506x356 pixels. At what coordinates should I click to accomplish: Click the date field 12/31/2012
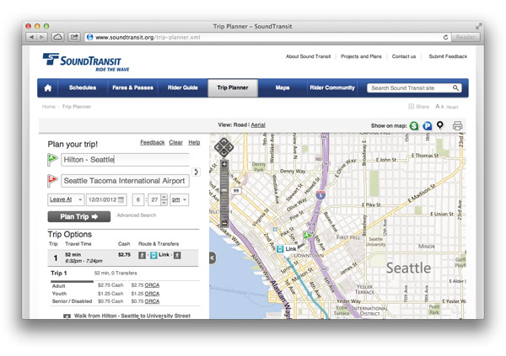click(106, 199)
